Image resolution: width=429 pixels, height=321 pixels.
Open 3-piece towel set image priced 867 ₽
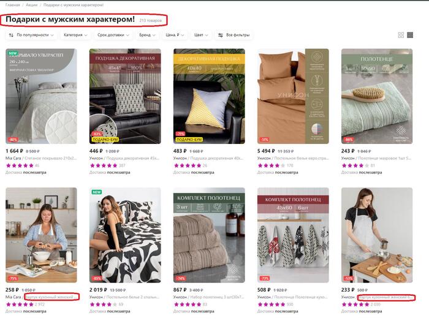pos(209,235)
